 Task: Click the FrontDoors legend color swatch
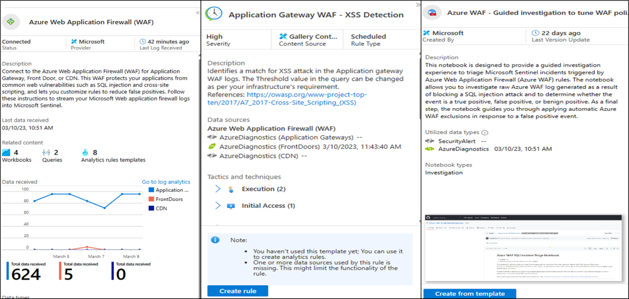click(151, 199)
